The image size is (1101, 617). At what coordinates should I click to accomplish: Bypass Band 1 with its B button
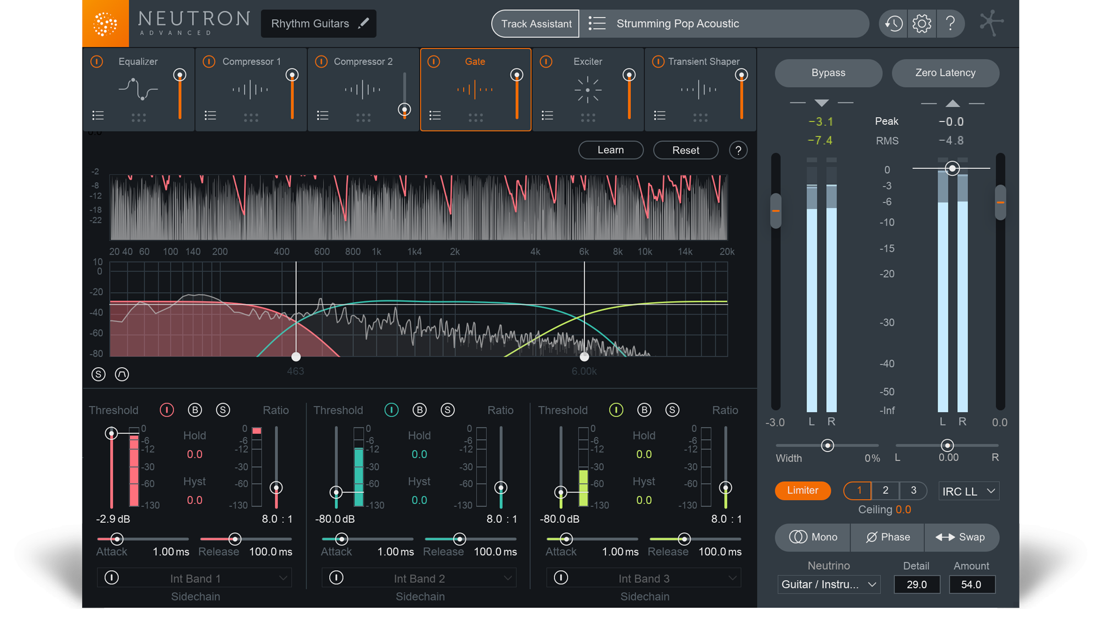point(195,410)
